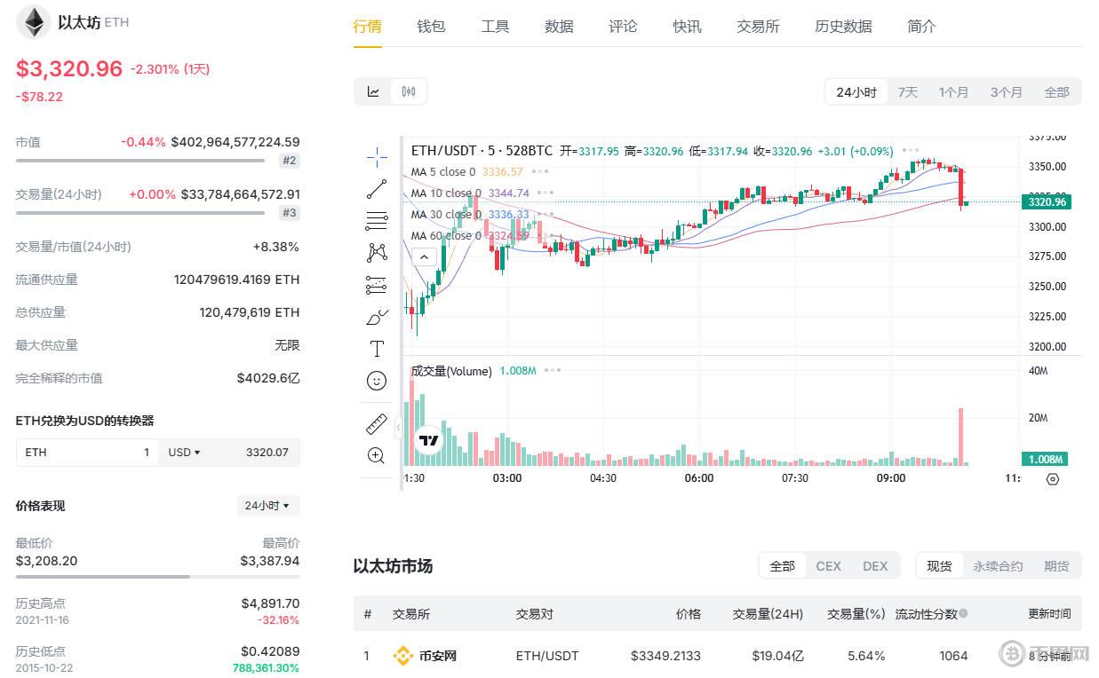
Task: Select the trend line drawing tool
Action: tap(377, 188)
